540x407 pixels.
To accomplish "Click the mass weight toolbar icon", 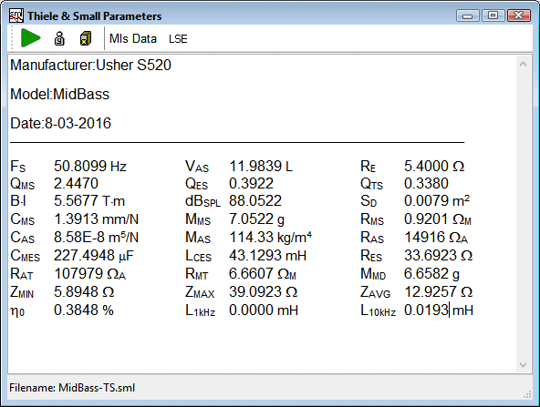I will (59, 38).
